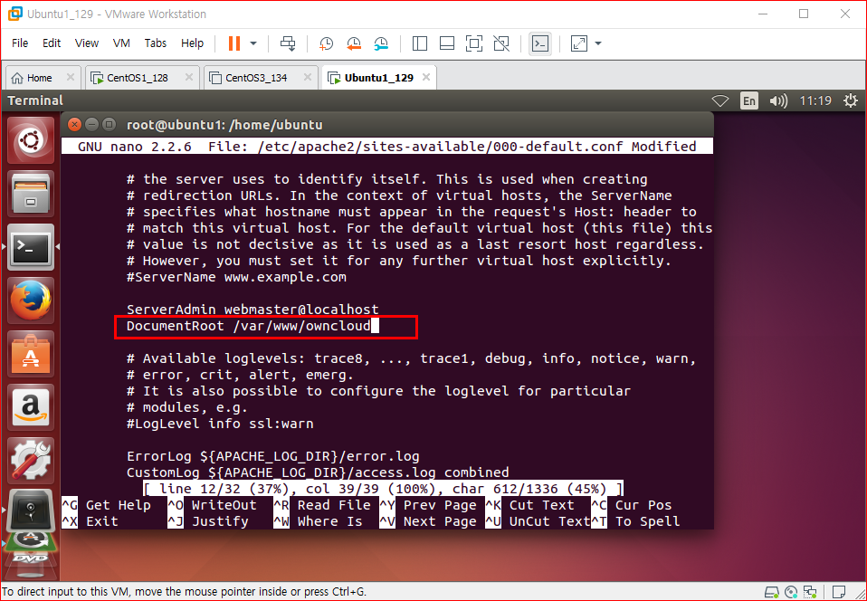Click the Unity mode icon

pos(501,43)
